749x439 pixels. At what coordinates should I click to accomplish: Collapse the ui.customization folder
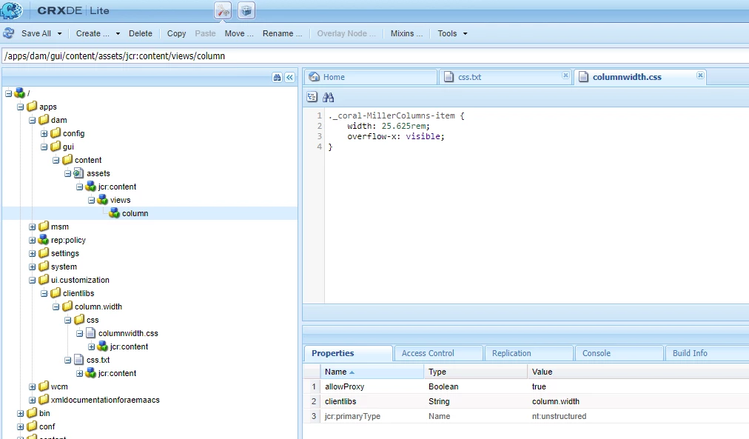point(32,281)
